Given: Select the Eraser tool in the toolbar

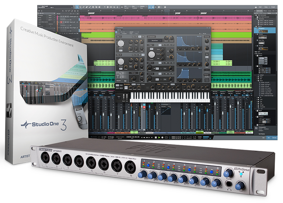Looking at the screenshot, I should coord(86,7).
